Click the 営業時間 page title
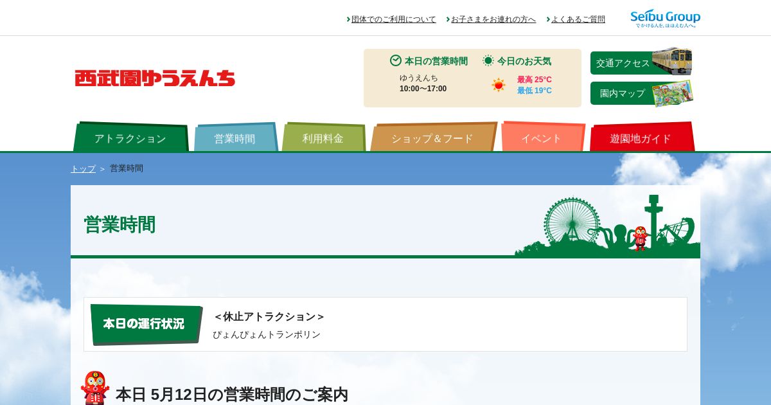771x405 pixels. click(x=120, y=224)
